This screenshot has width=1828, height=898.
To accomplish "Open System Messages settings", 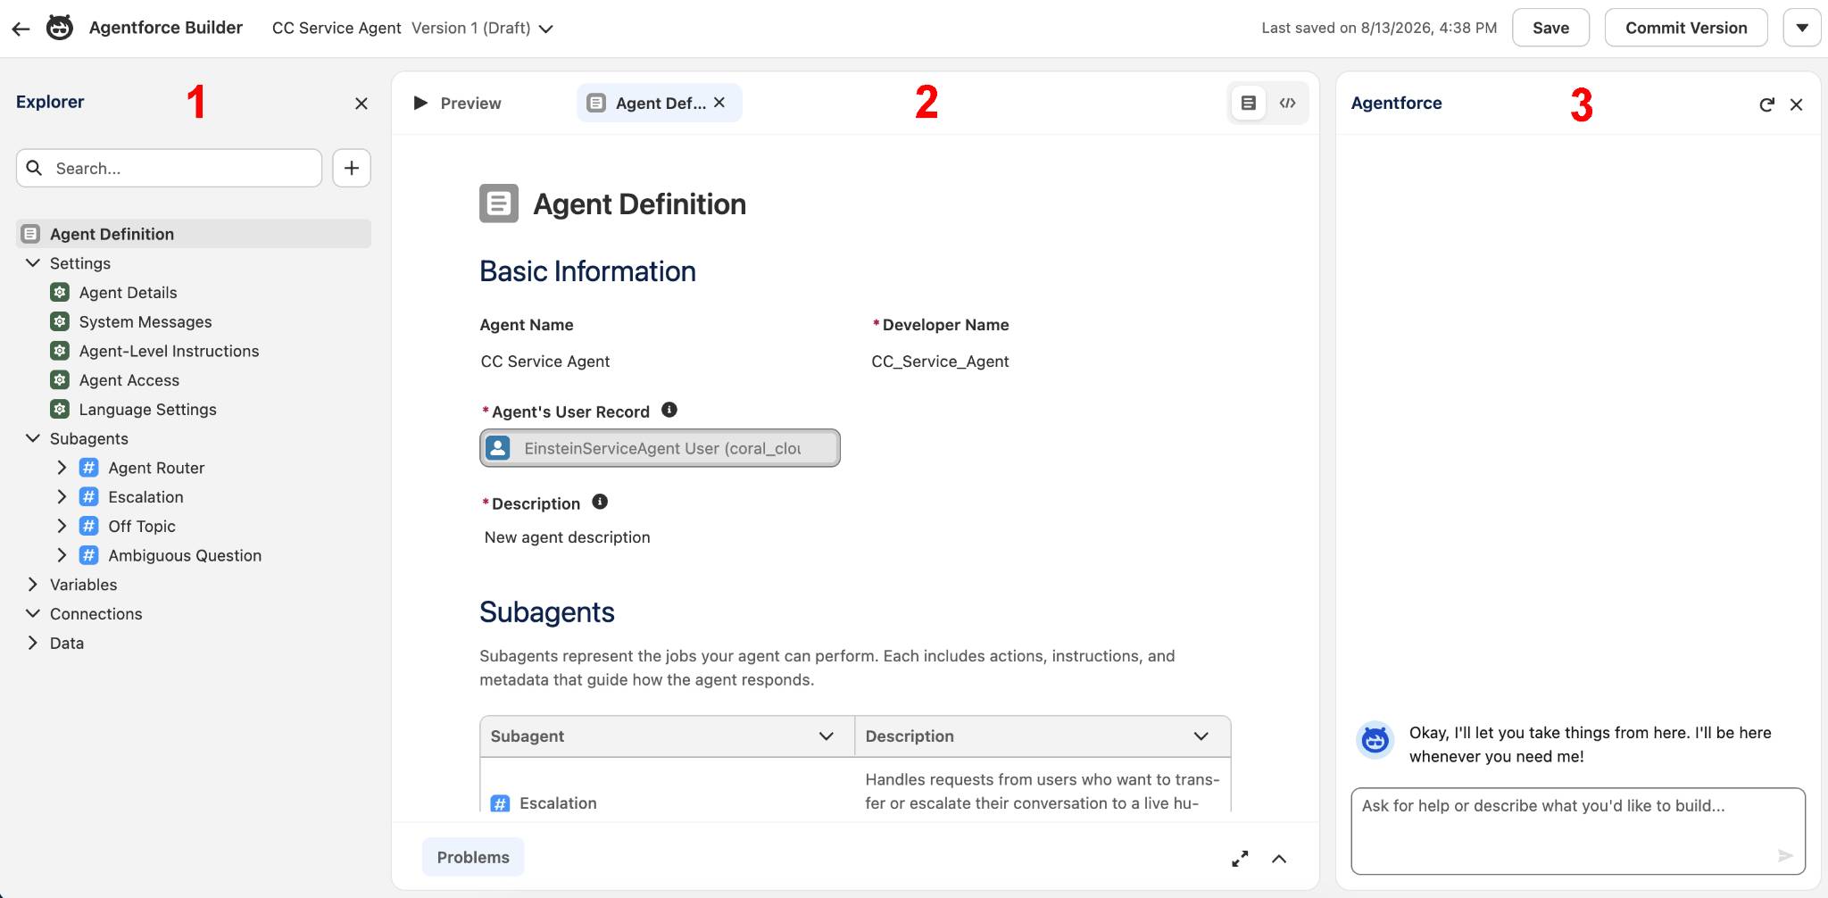I will point(145,322).
